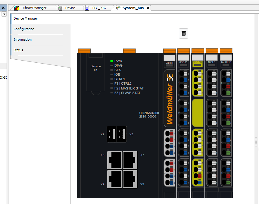259x204 pixels.
Task: Delete the selected module with the trash icon
Action: 183,33
